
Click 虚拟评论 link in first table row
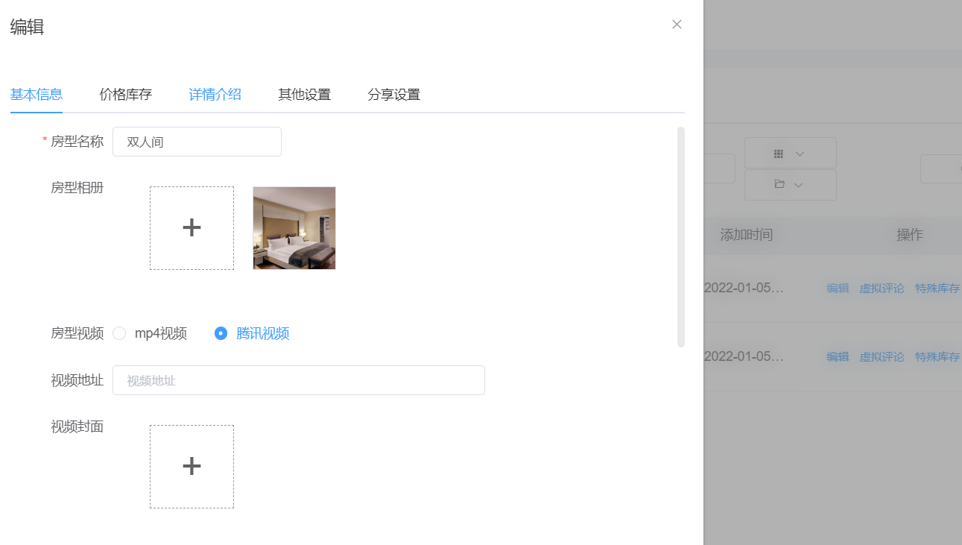tap(882, 289)
